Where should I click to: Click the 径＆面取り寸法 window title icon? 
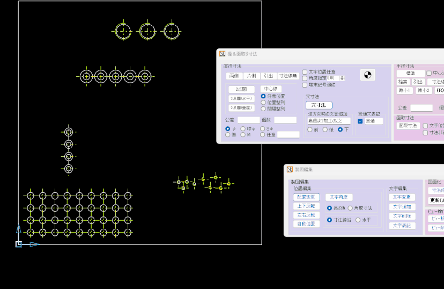pos(223,54)
